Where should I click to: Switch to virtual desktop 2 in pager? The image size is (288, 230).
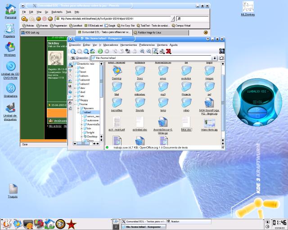tap(116, 227)
